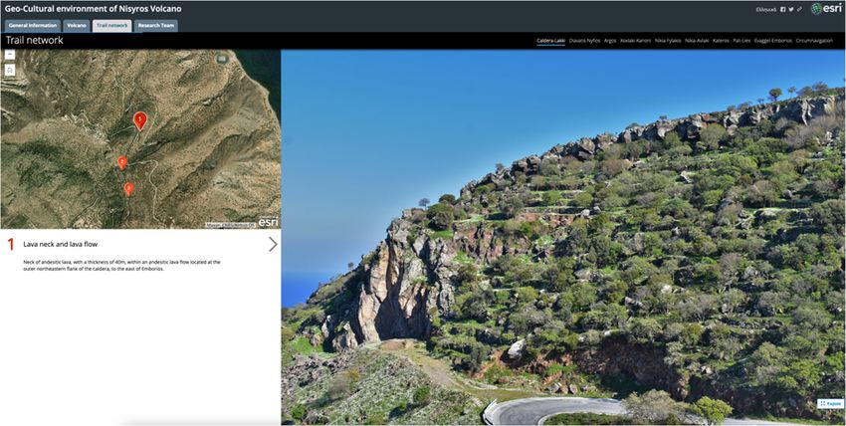Click the lava neck description paragraph
This screenshot has width=846, height=426.
122,265
